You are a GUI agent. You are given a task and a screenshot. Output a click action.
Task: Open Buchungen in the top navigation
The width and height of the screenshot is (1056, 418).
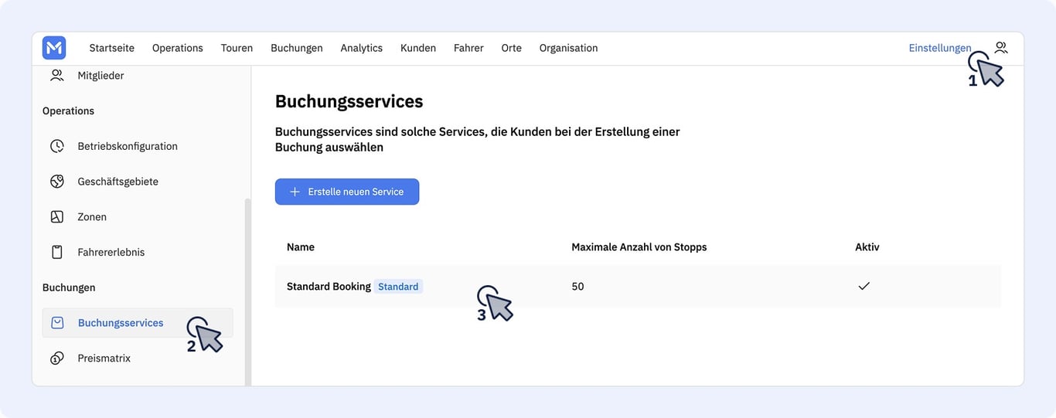[x=297, y=48]
